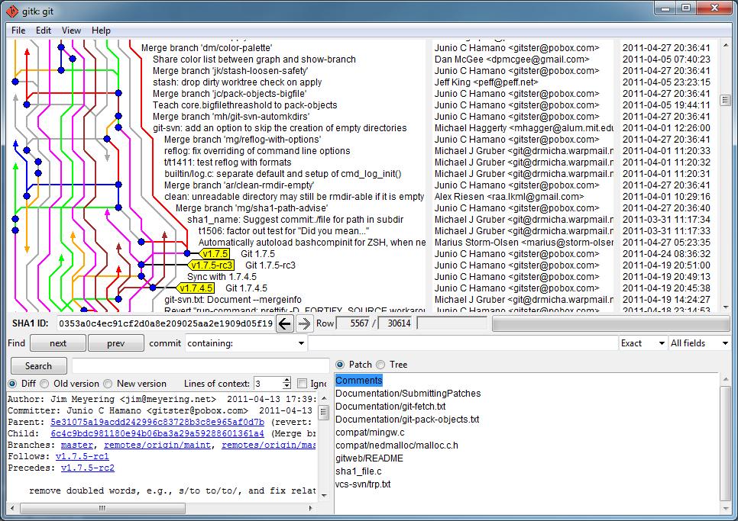Select the v1.7.4.5 tag label
Viewport: 738px width, 521px height.
coord(196,288)
